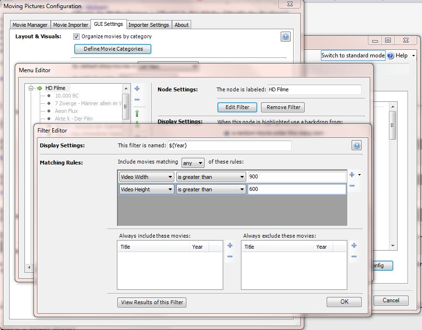Remove node in Menu Editor tree
Viewport: 422px width, 330px height.
(137, 99)
